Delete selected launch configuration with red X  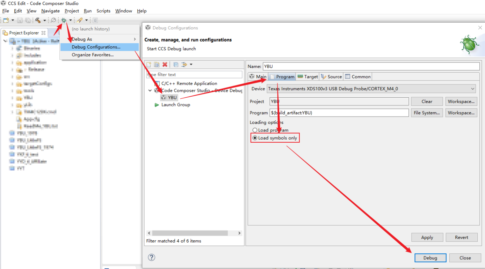pos(165,65)
